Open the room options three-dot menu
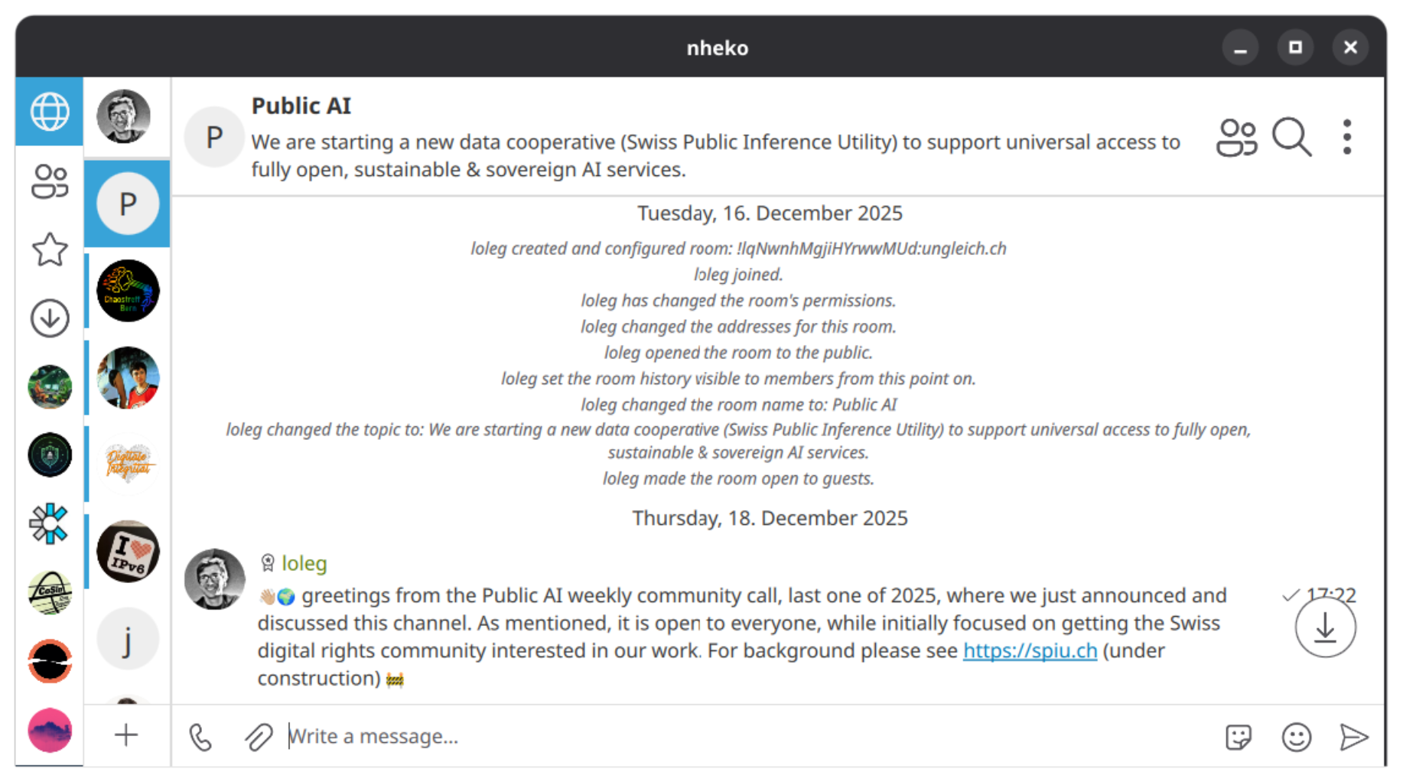This screenshot has height=782, width=1403. click(1347, 138)
